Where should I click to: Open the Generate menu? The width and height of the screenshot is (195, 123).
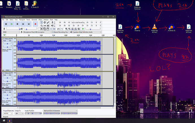pyautogui.click(x=34, y=20)
